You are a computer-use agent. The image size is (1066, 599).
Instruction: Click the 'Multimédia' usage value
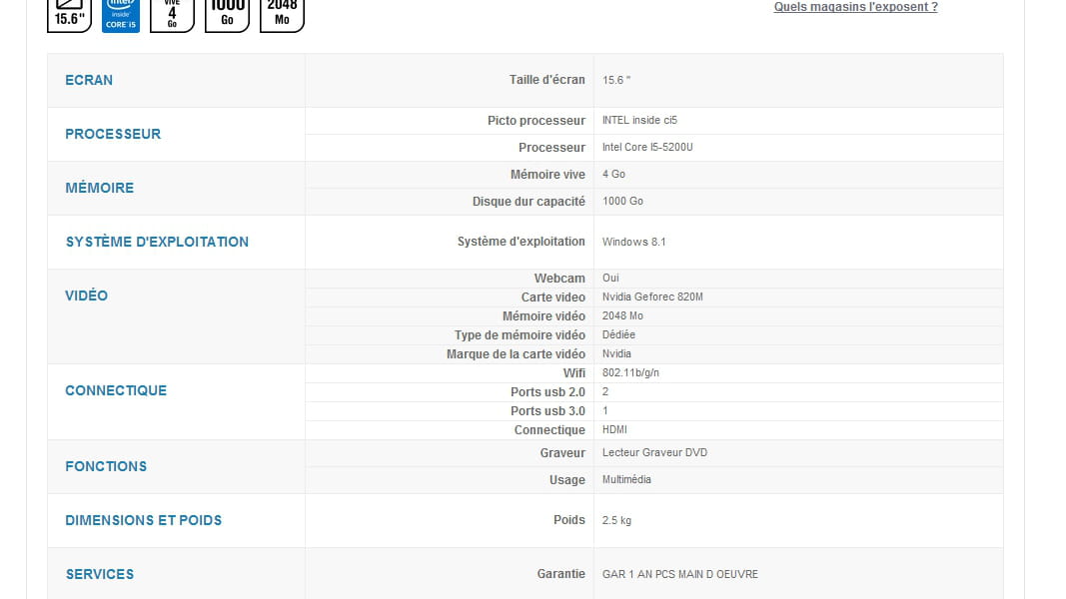pyautogui.click(x=626, y=479)
